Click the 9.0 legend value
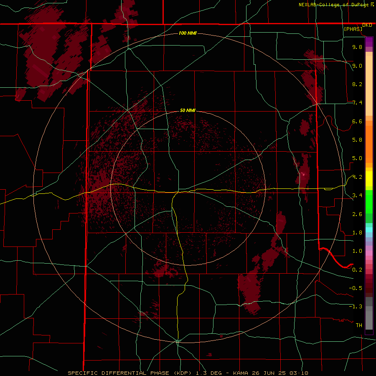The height and width of the screenshot is (376, 376). click(357, 66)
